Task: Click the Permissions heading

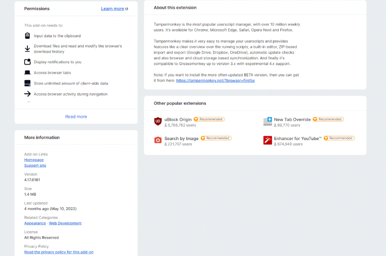Action: point(37,9)
